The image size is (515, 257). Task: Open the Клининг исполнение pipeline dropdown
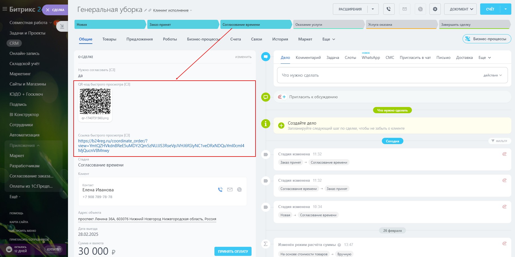173,10
